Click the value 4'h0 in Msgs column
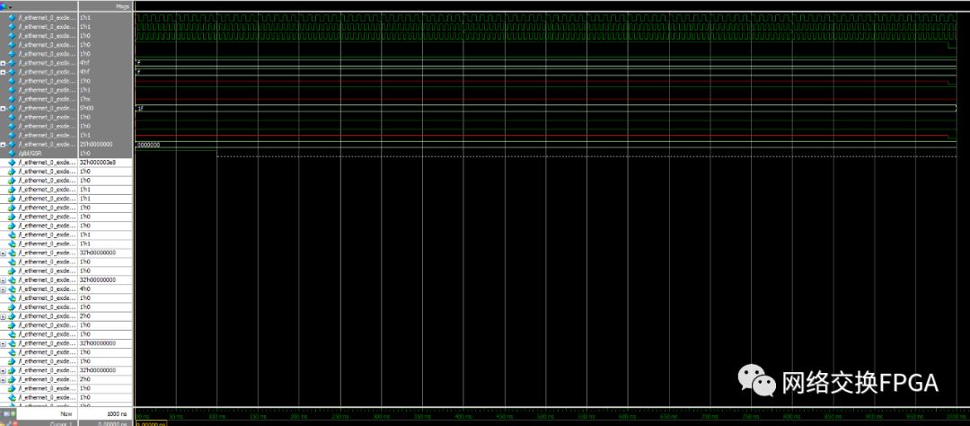 click(84, 289)
